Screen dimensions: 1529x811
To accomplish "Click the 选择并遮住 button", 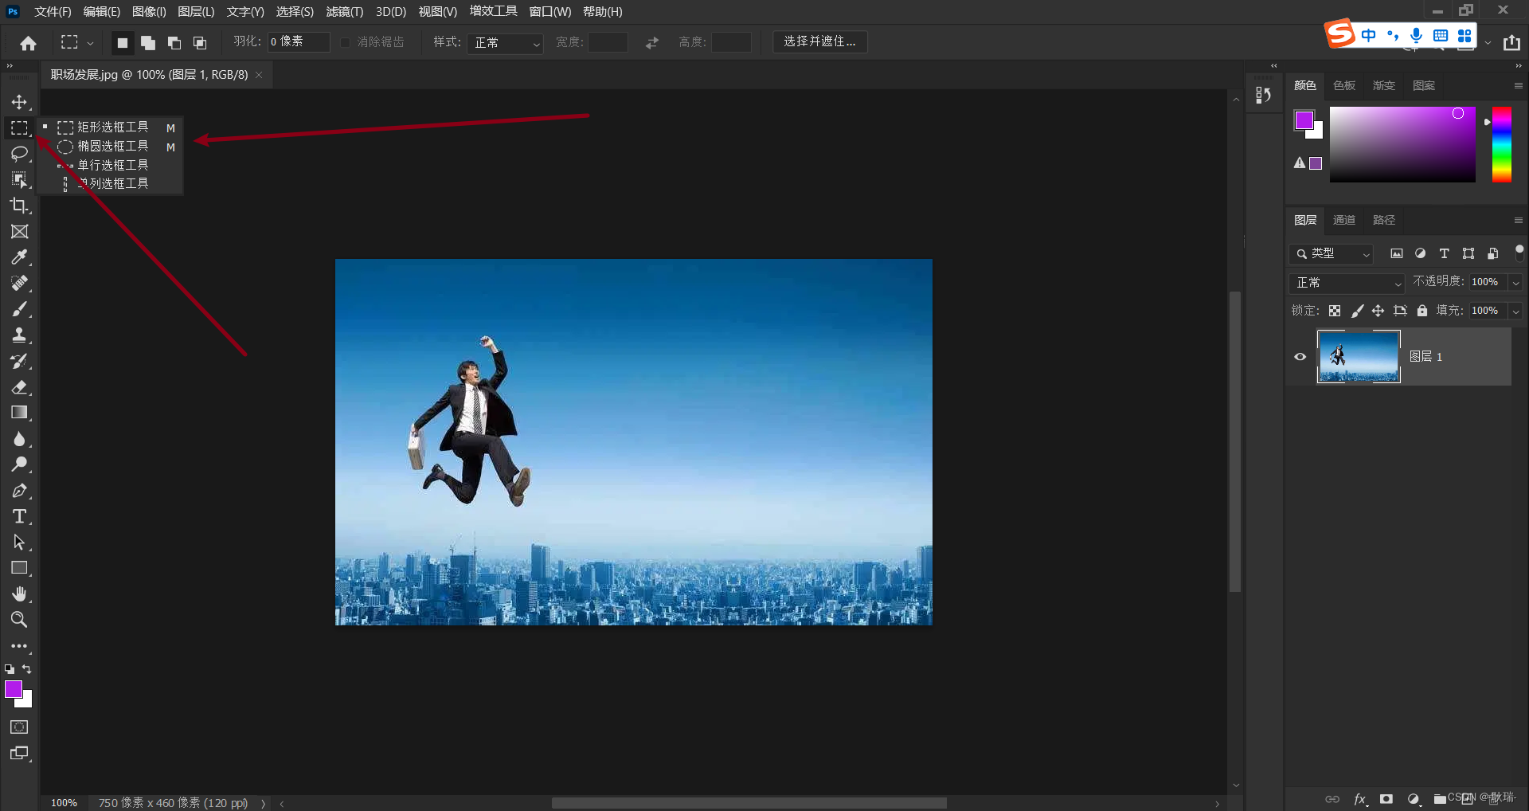I will pos(819,41).
